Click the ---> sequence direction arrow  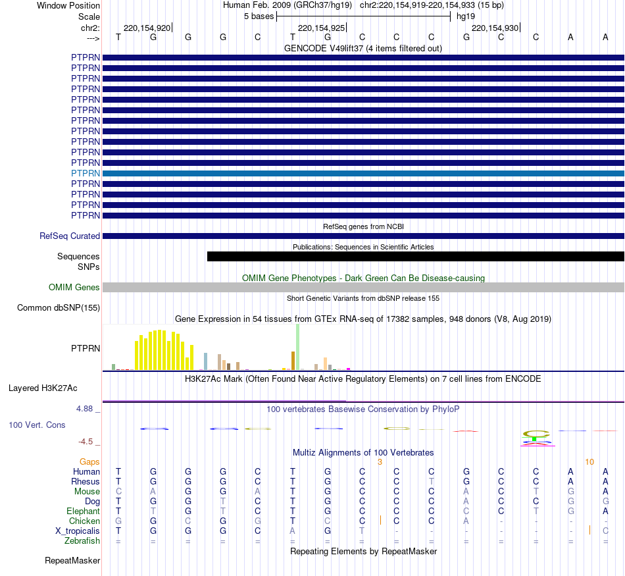93,38
